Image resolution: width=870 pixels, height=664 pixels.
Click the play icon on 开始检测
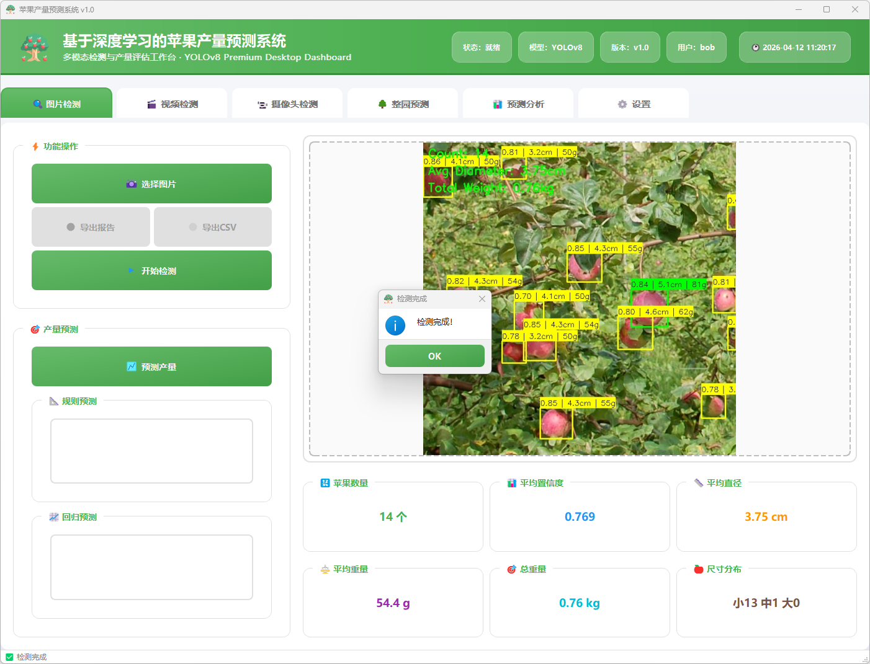pos(131,271)
